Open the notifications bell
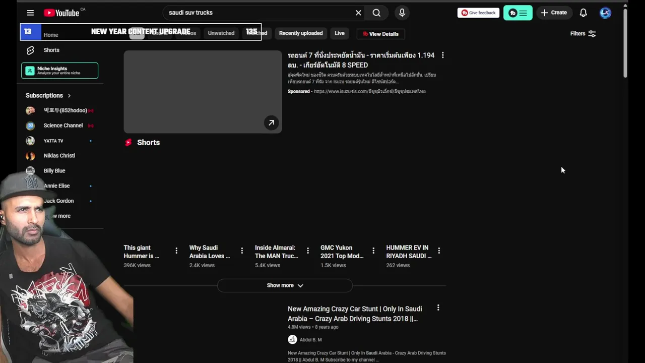Screen dimensions: 645x363 coord(583,13)
